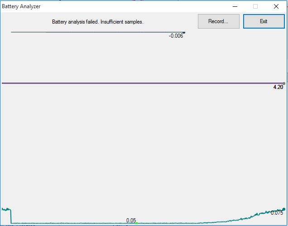Click the Record... button

(x=218, y=21)
